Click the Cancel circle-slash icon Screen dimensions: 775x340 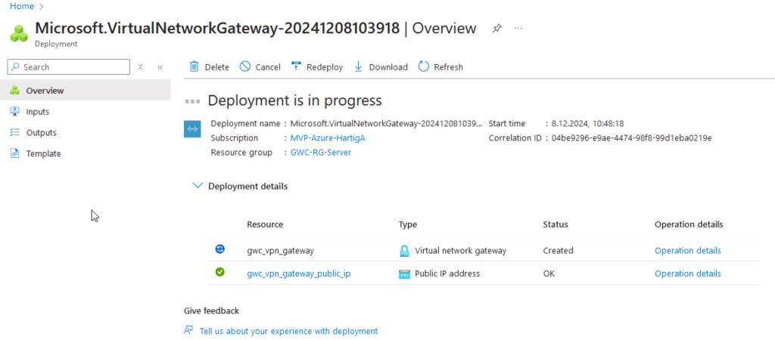245,66
